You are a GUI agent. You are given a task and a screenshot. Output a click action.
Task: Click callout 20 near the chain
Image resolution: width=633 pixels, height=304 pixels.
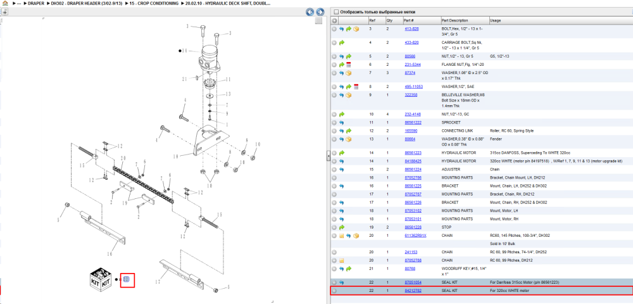coord(123,158)
